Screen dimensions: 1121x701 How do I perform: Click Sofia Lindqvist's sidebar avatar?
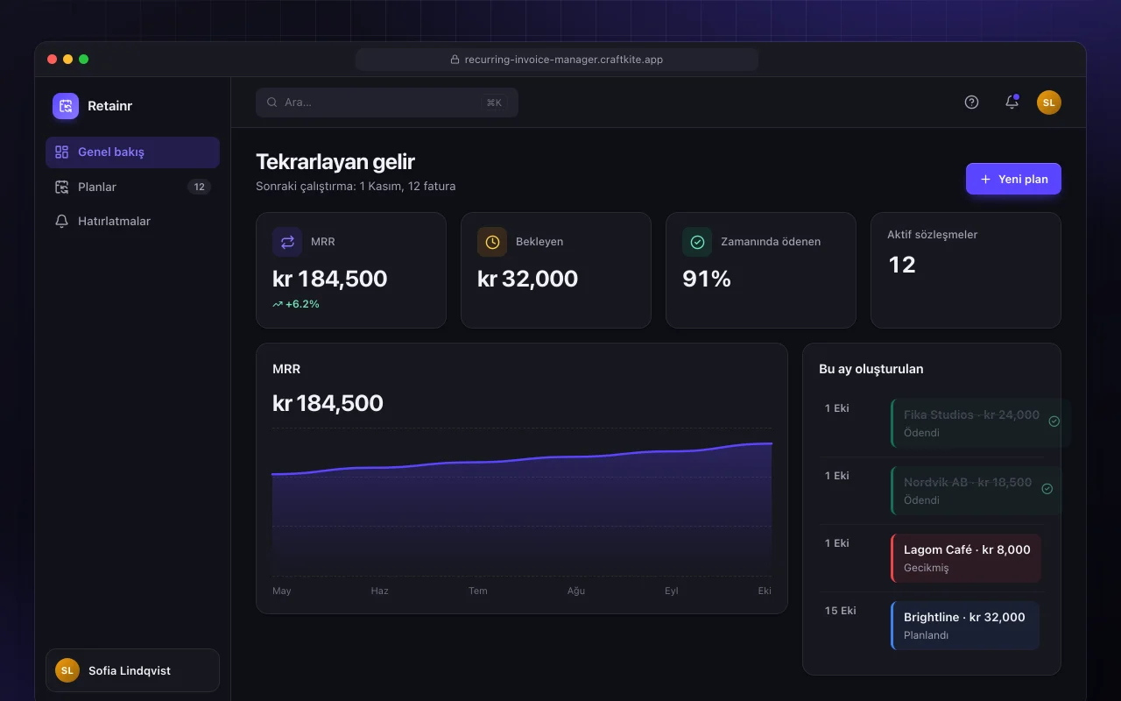pos(67,670)
